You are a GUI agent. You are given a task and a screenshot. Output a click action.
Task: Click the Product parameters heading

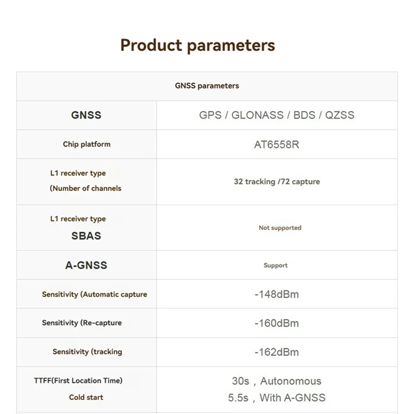198,45
